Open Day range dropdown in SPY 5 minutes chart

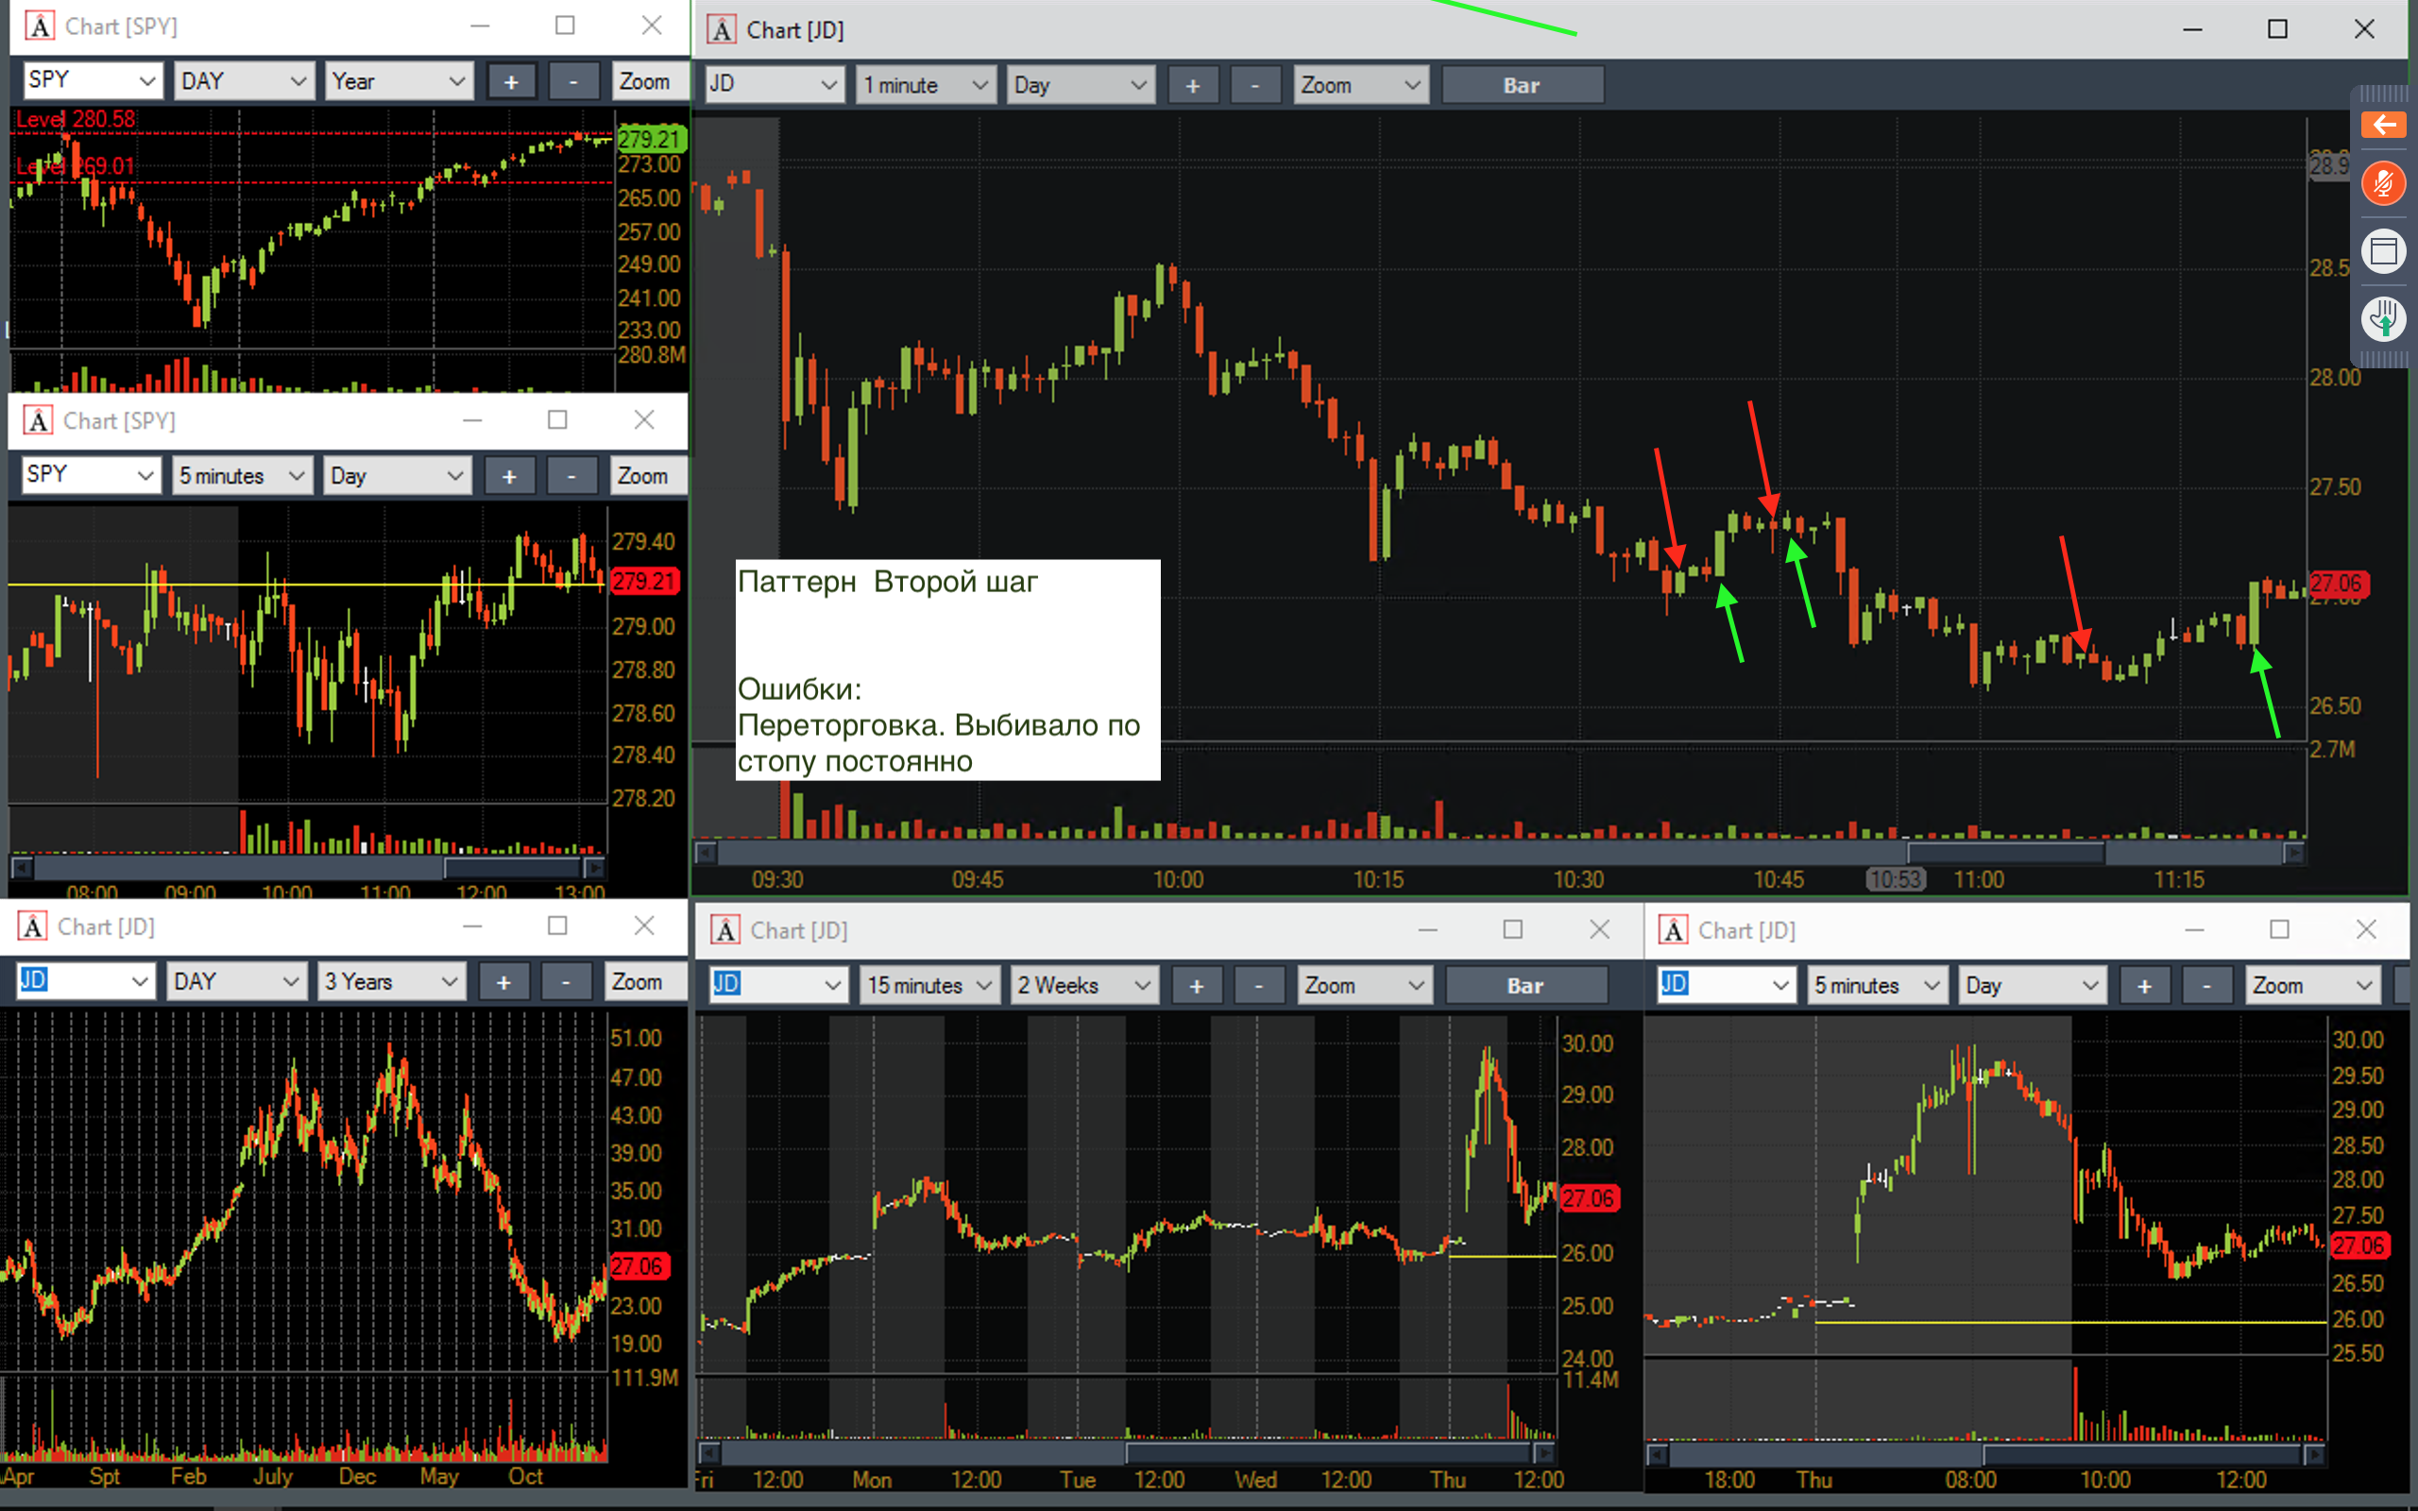coord(397,476)
